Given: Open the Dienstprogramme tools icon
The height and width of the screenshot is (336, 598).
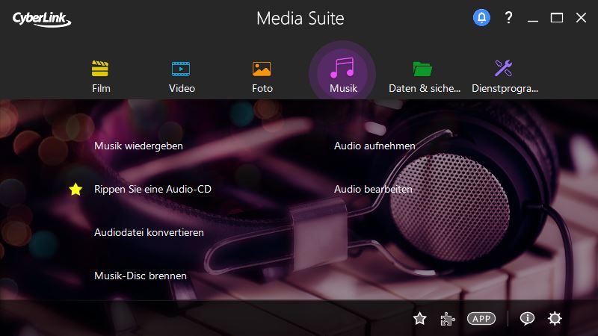Looking at the screenshot, I should (x=504, y=69).
